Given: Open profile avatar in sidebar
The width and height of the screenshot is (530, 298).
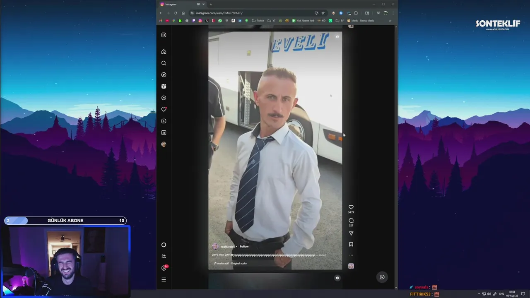Looking at the screenshot, I should [x=164, y=144].
